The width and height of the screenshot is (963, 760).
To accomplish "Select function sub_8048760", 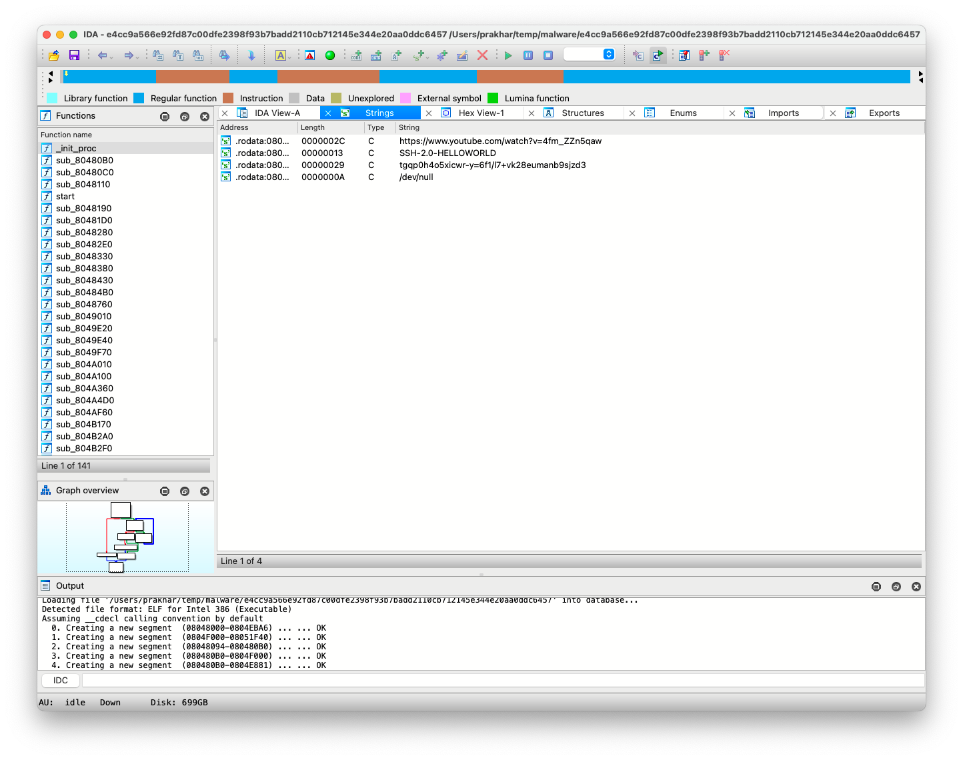I will click(x=125, y=305).
